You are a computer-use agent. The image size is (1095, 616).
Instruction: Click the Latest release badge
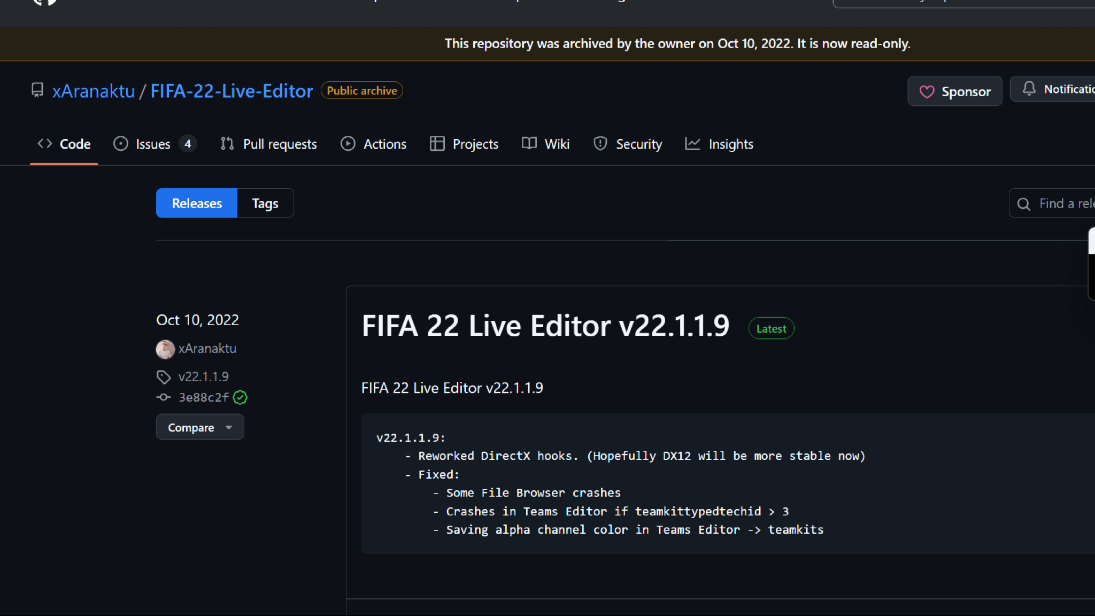(x=771, y=328)
